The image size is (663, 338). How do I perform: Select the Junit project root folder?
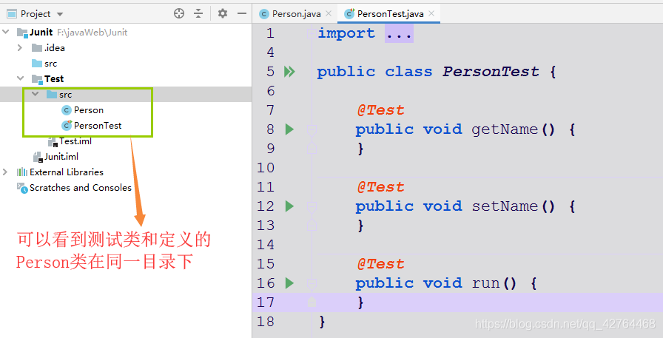point(41,32)
